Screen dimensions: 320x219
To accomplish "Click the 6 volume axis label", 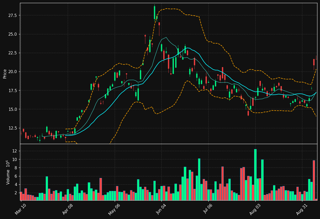I will [x=16, y=176].
